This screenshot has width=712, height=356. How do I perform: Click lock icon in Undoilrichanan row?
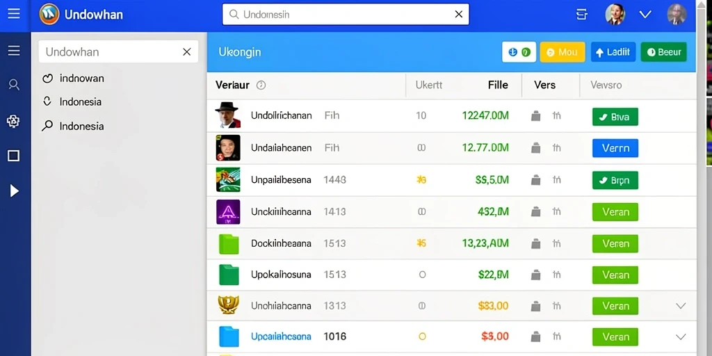[536, 116]
